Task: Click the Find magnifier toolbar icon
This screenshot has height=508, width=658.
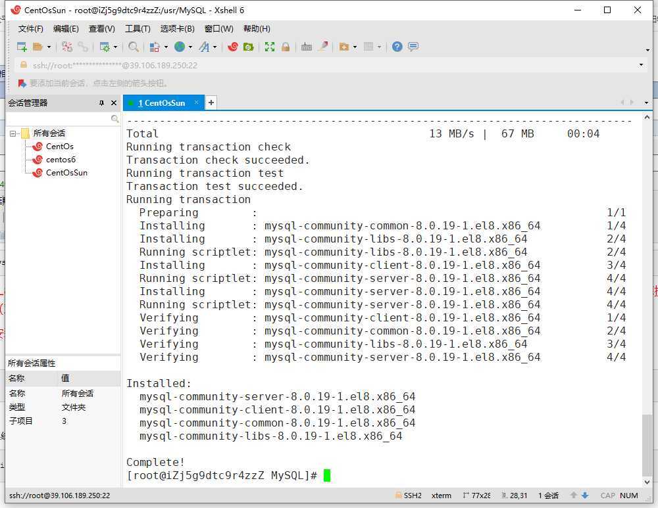Action: pos(134,47)
